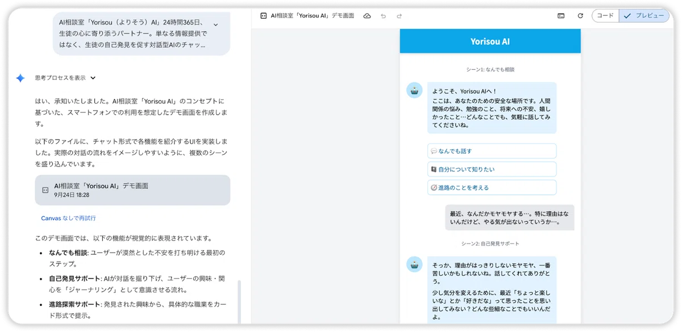Select なんでも話す option in demo
This screenshot has height=332, width=682.
[492, 151]
